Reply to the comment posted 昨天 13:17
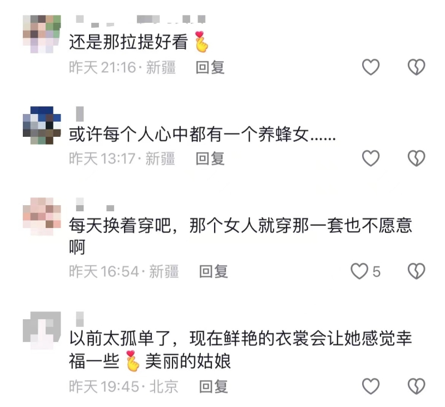Image resolution: width=445 pixels, height=407 pixels. click(x=210, y=158)
